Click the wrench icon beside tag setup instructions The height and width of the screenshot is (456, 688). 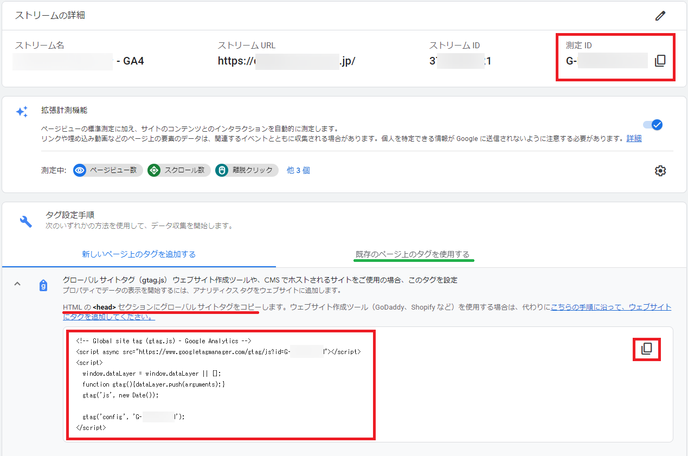tap(25, 221)
